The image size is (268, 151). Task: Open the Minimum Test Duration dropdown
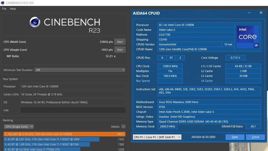point(80,70)
